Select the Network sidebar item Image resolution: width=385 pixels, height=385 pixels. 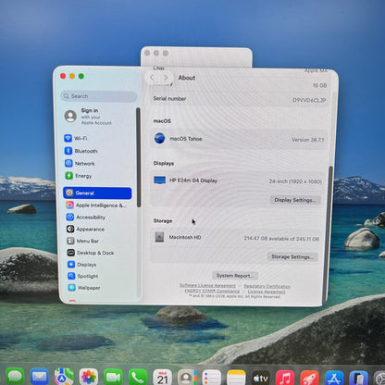pyautogui.click(x=80, y=163)
